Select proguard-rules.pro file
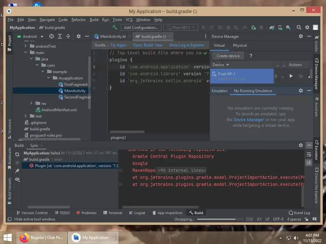Screen dimensions: 326x244 coord(43,135)
